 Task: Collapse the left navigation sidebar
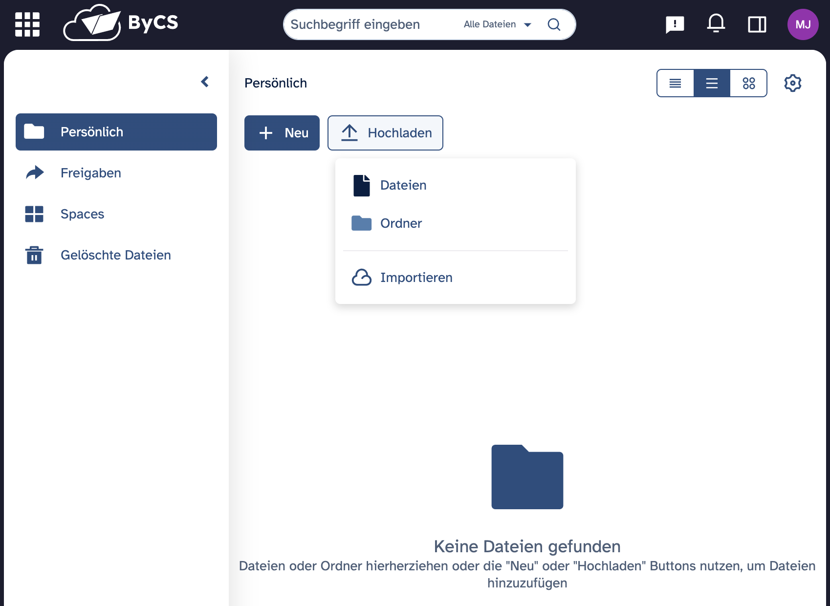(205, 82)
